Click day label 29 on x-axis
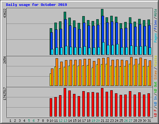 tap(140, 121)
